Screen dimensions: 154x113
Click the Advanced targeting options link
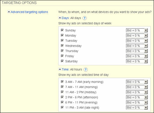click(29, 12)
